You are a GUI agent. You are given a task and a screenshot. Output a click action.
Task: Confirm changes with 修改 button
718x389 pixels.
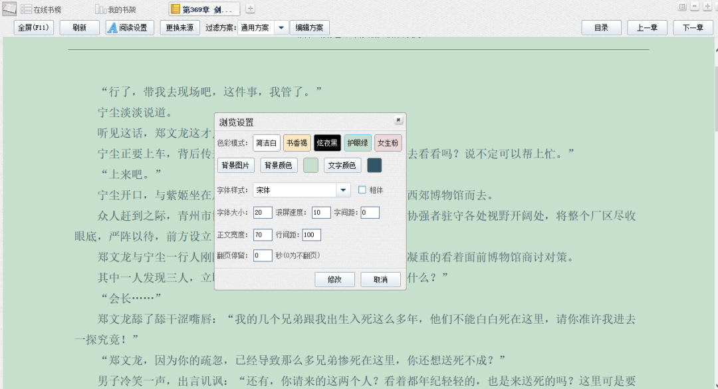click(x=334, y=279)
